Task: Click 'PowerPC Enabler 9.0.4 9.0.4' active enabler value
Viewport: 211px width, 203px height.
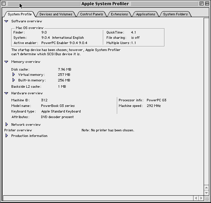Action: [x=64, y=43]
